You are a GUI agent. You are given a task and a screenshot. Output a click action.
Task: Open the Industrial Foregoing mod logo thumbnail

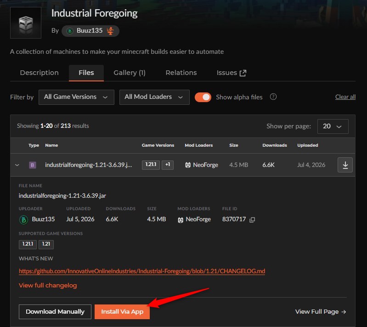(26, 23)
